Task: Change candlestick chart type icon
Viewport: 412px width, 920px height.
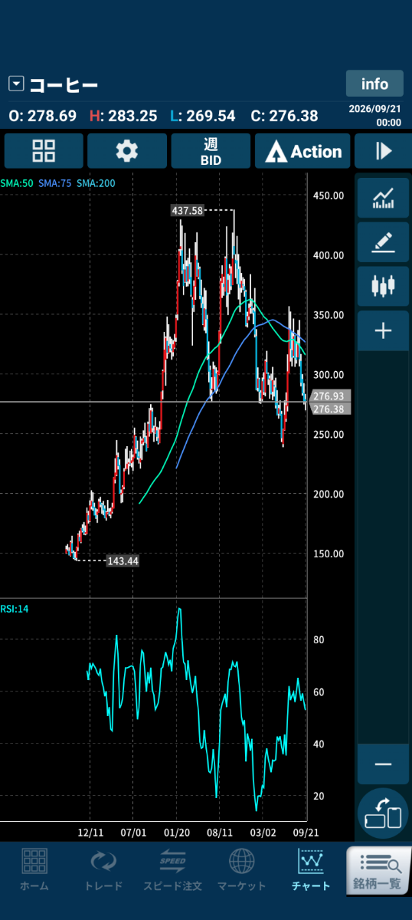Action: coord(383,287)
